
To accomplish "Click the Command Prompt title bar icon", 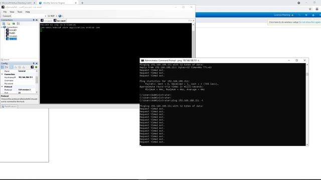I will tap(142, 60).
